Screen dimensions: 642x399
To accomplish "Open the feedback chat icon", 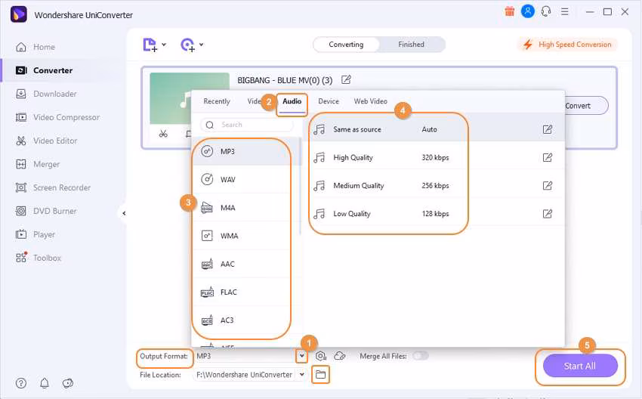I will click(67, 383).
